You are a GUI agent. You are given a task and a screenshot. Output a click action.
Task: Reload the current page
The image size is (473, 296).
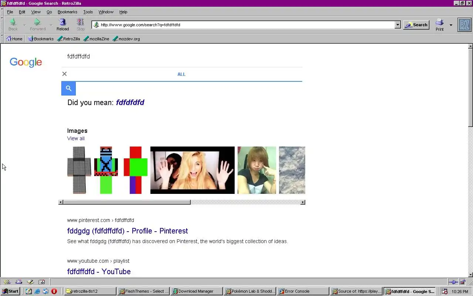[62, 25]
